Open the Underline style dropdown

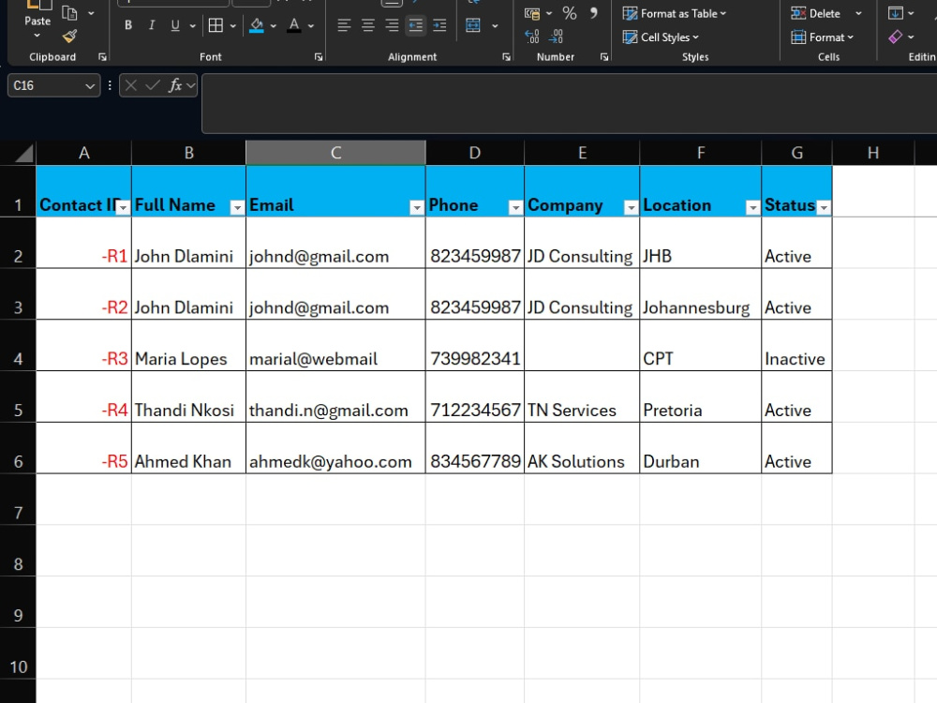(x=192, y=25)
